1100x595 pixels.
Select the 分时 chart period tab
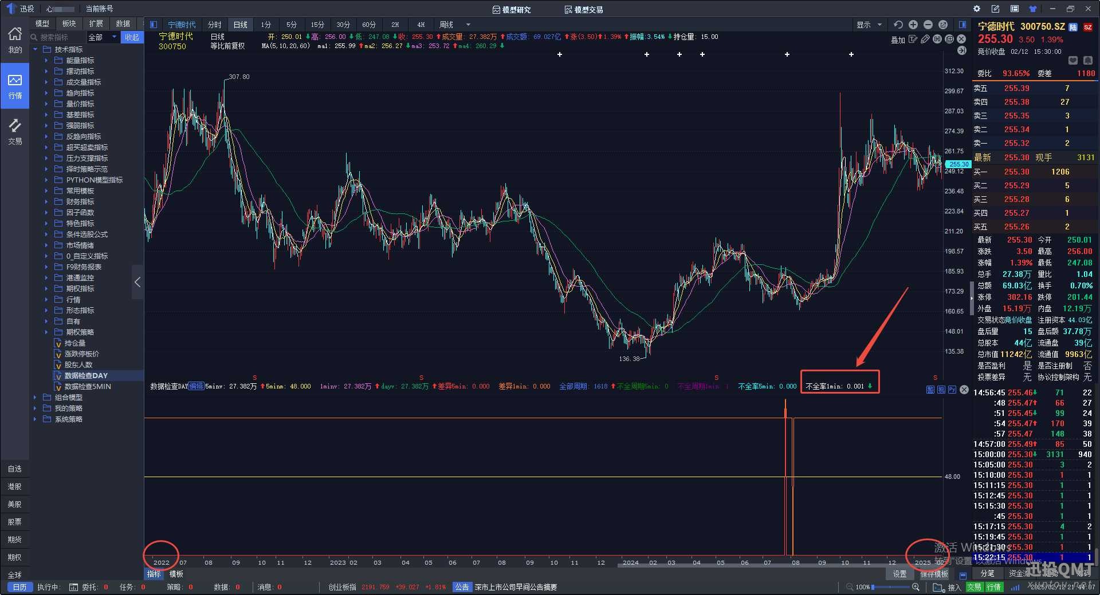(215, 25)
